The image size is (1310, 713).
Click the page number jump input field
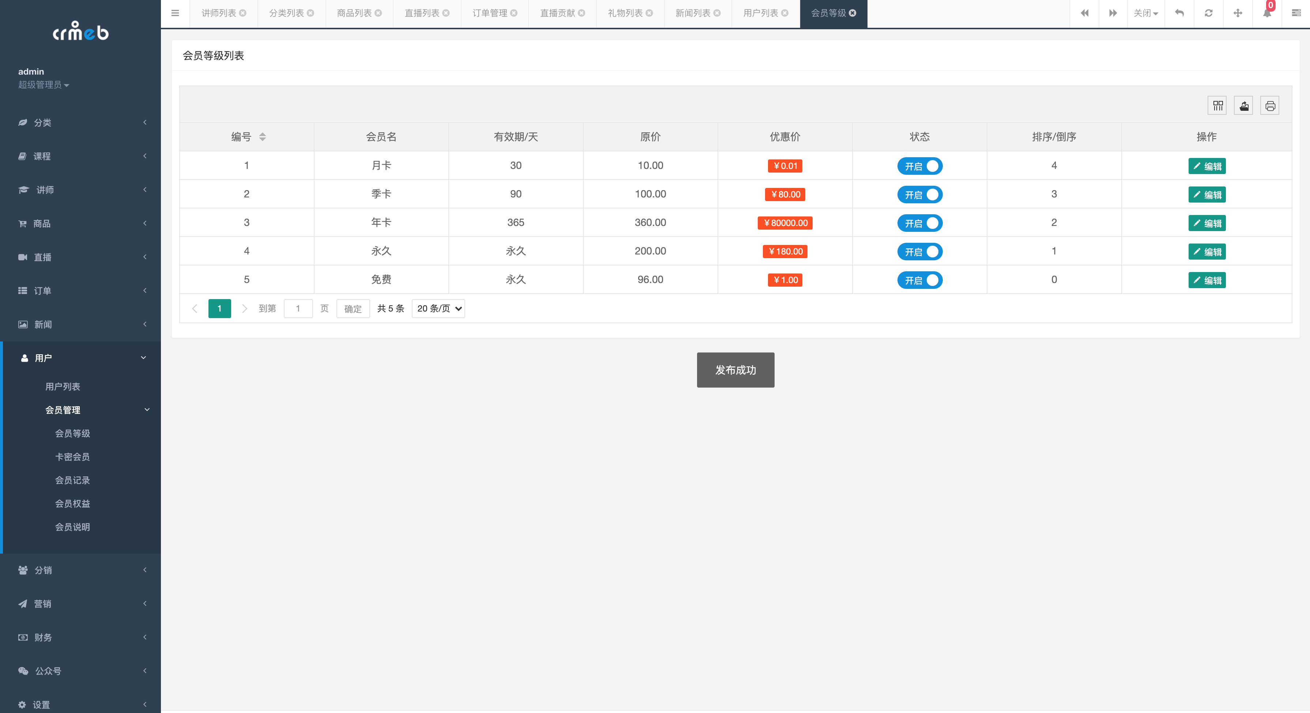(x=298, y=309)
